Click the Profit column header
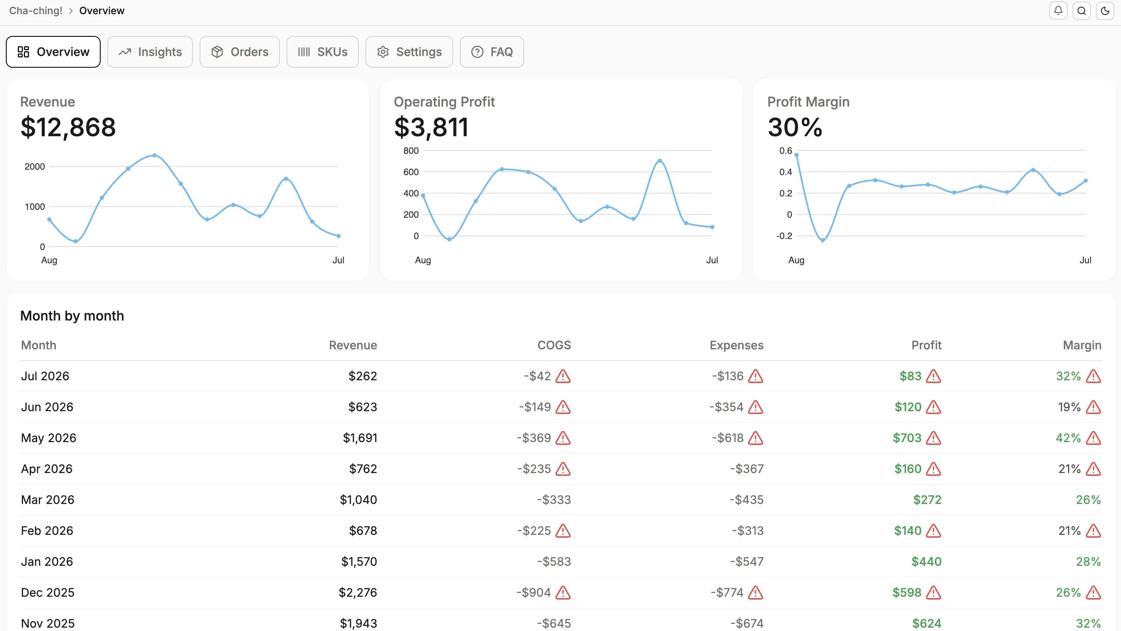The width and height of the screenshot is (1121, 631). pyautogui.click(x=926, y=345)
